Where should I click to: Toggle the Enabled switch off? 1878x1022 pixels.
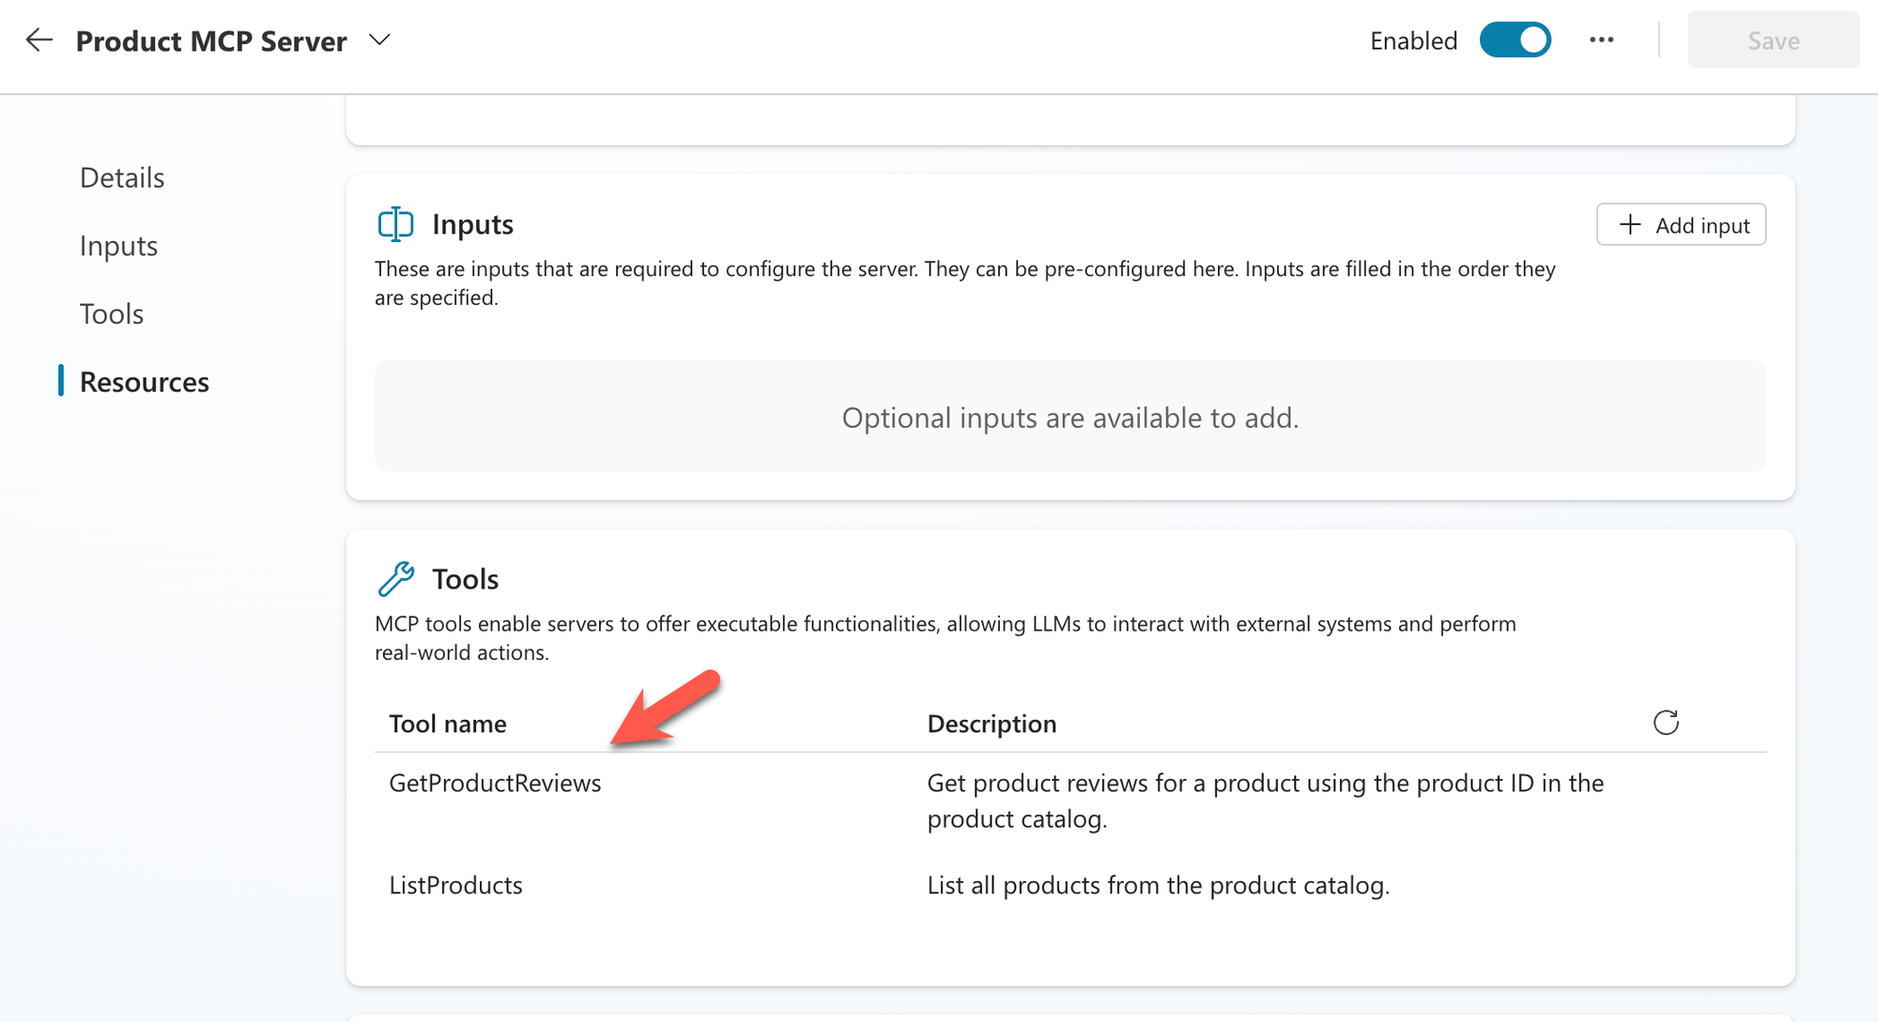[x=1515, y=40]
